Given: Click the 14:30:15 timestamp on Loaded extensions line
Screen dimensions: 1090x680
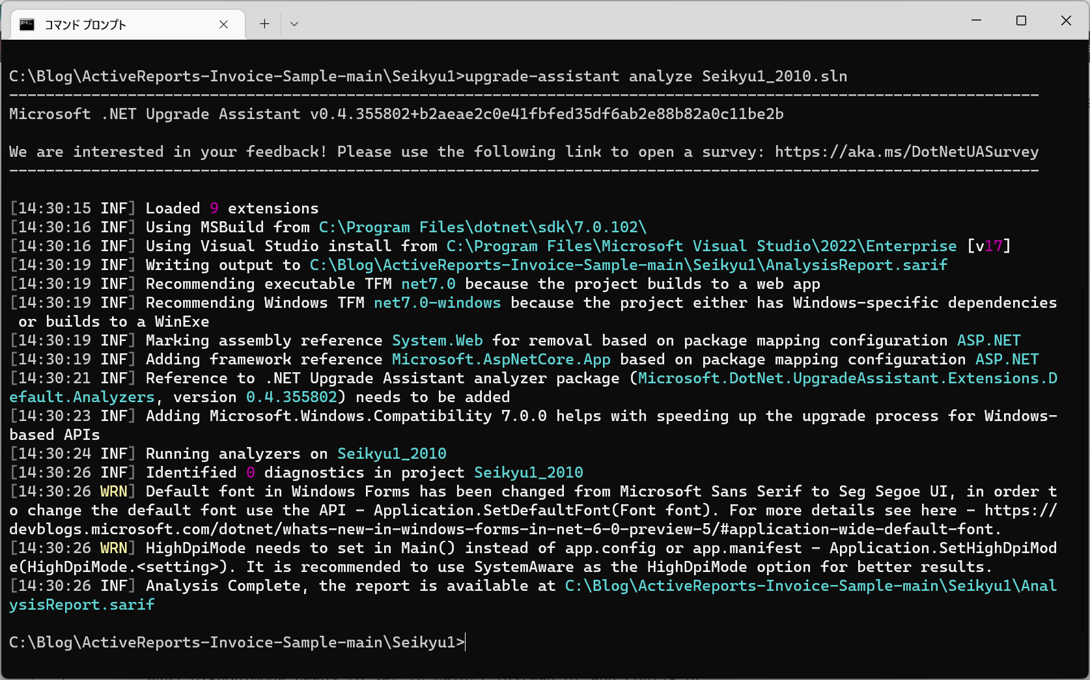Looking at the screenshot, I should tap(55, 208).
